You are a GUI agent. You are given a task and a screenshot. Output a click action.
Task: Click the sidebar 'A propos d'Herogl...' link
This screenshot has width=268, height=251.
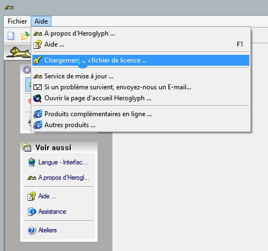(x=64, y=178)
